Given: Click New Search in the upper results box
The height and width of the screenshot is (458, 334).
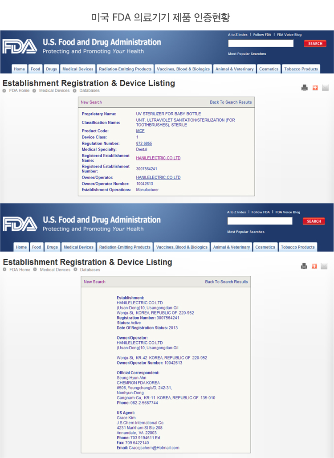Looking at the screenshot, I should 91,102.
